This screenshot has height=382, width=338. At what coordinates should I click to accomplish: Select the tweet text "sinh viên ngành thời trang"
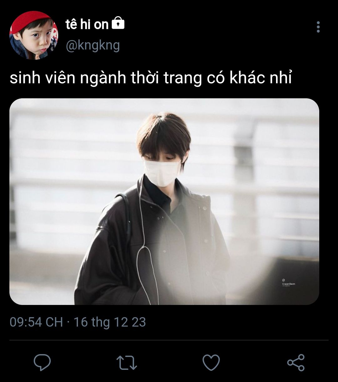[x=106, y=78]
